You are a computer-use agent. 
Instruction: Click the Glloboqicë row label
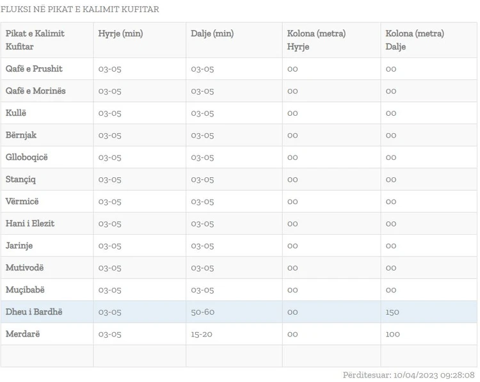[x=27, y=157]
